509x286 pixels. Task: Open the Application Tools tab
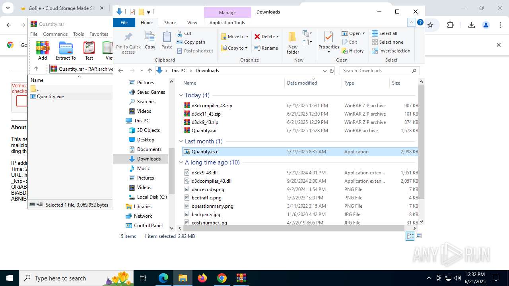(227, 23)
